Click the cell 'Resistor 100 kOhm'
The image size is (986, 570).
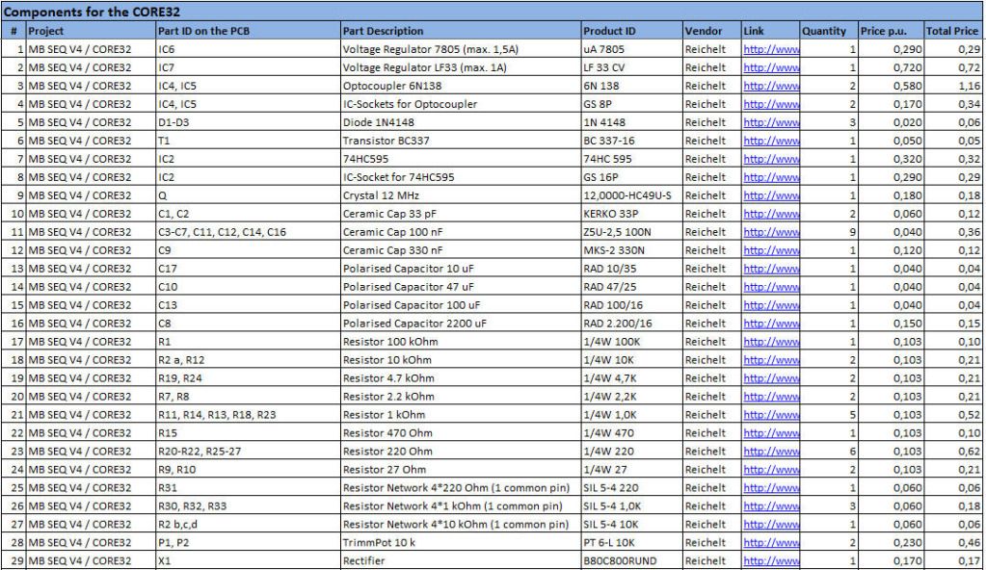coord(461,341)
